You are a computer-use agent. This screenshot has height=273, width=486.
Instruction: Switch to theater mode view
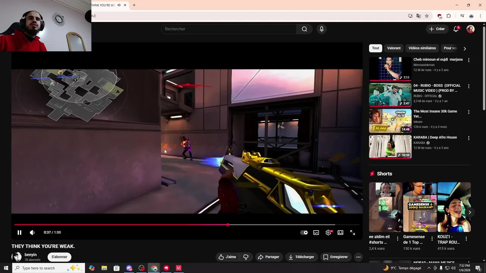tap(341, 232)
